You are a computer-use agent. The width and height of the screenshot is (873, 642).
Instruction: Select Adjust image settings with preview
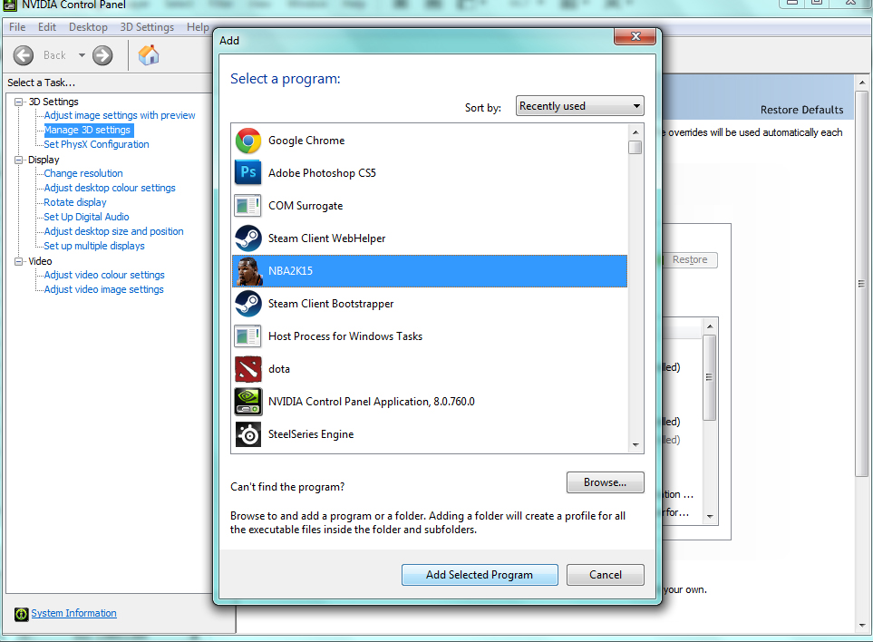(120, 115)
